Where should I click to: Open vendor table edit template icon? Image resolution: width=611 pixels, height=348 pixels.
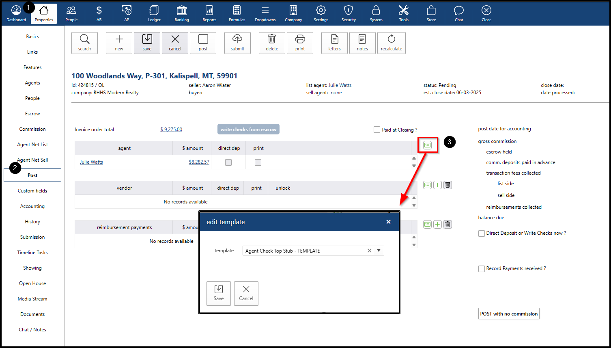(x=427, y=185)
